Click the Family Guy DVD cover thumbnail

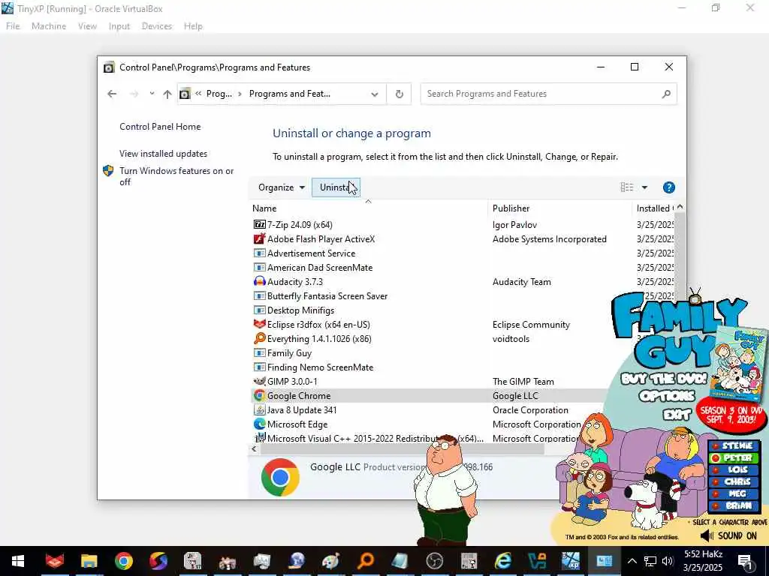[x=740, y=364]
